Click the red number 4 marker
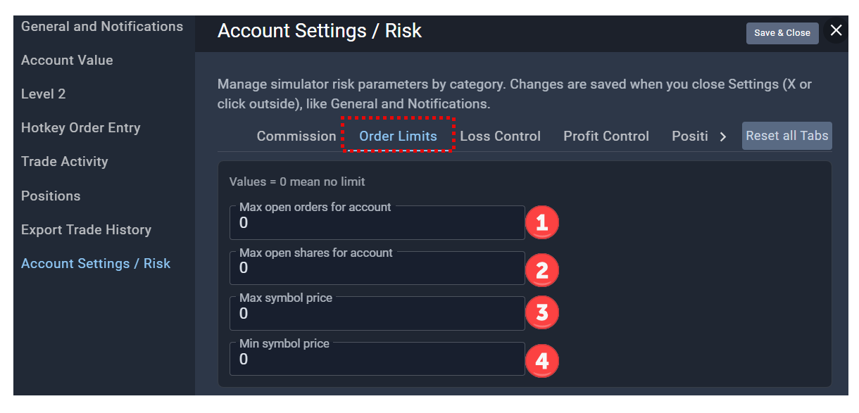The height and width of the screenshot is (413, 859). coord(541,361)
